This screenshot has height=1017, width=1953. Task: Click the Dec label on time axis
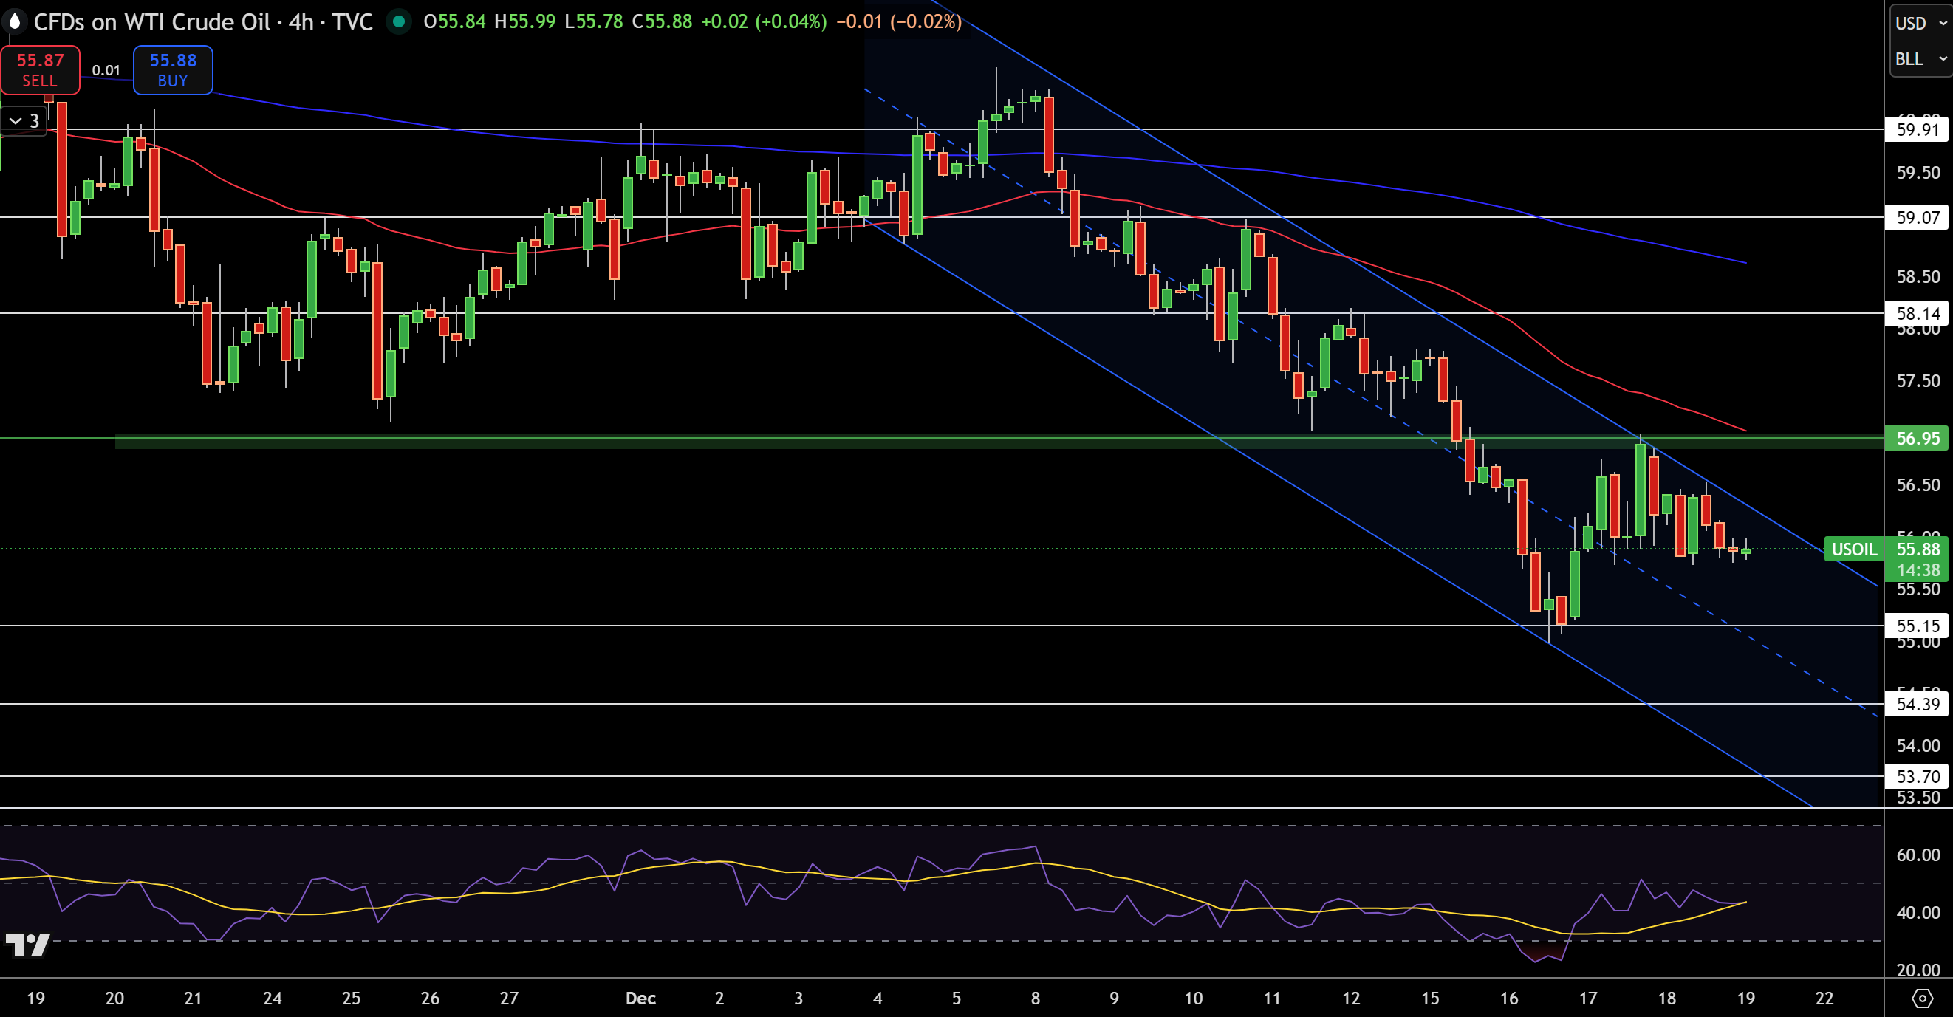pyautogui.click(x=640, y=998)
